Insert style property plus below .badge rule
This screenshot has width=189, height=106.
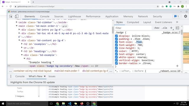[x=177, y=66]
